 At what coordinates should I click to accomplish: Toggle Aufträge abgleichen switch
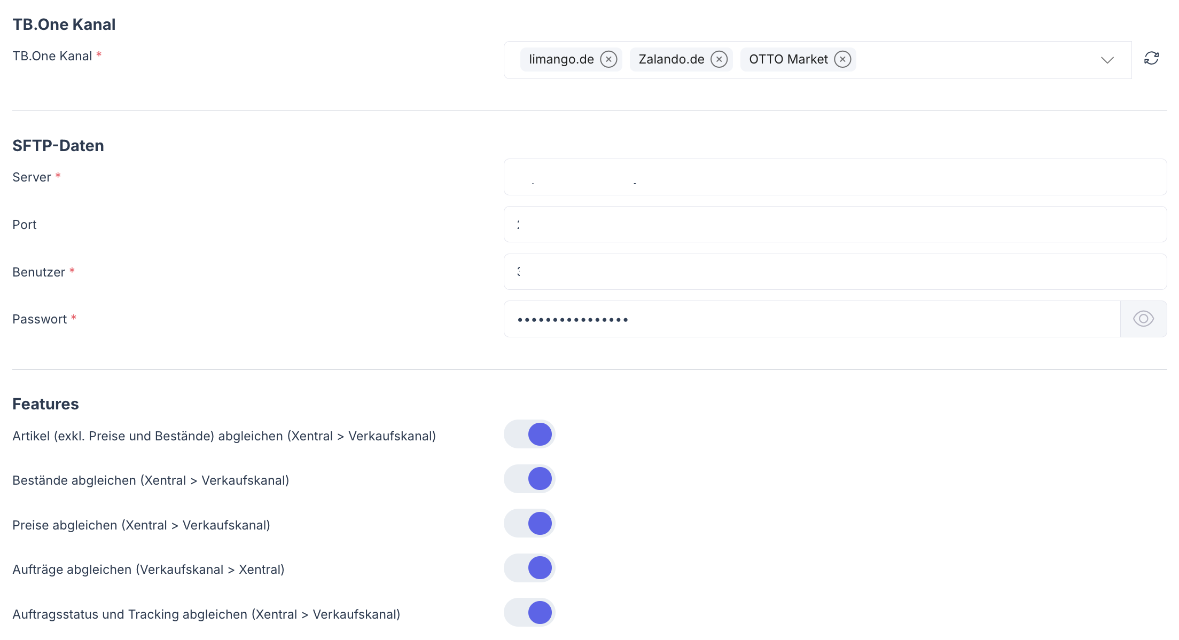click(x=529, y=568)
